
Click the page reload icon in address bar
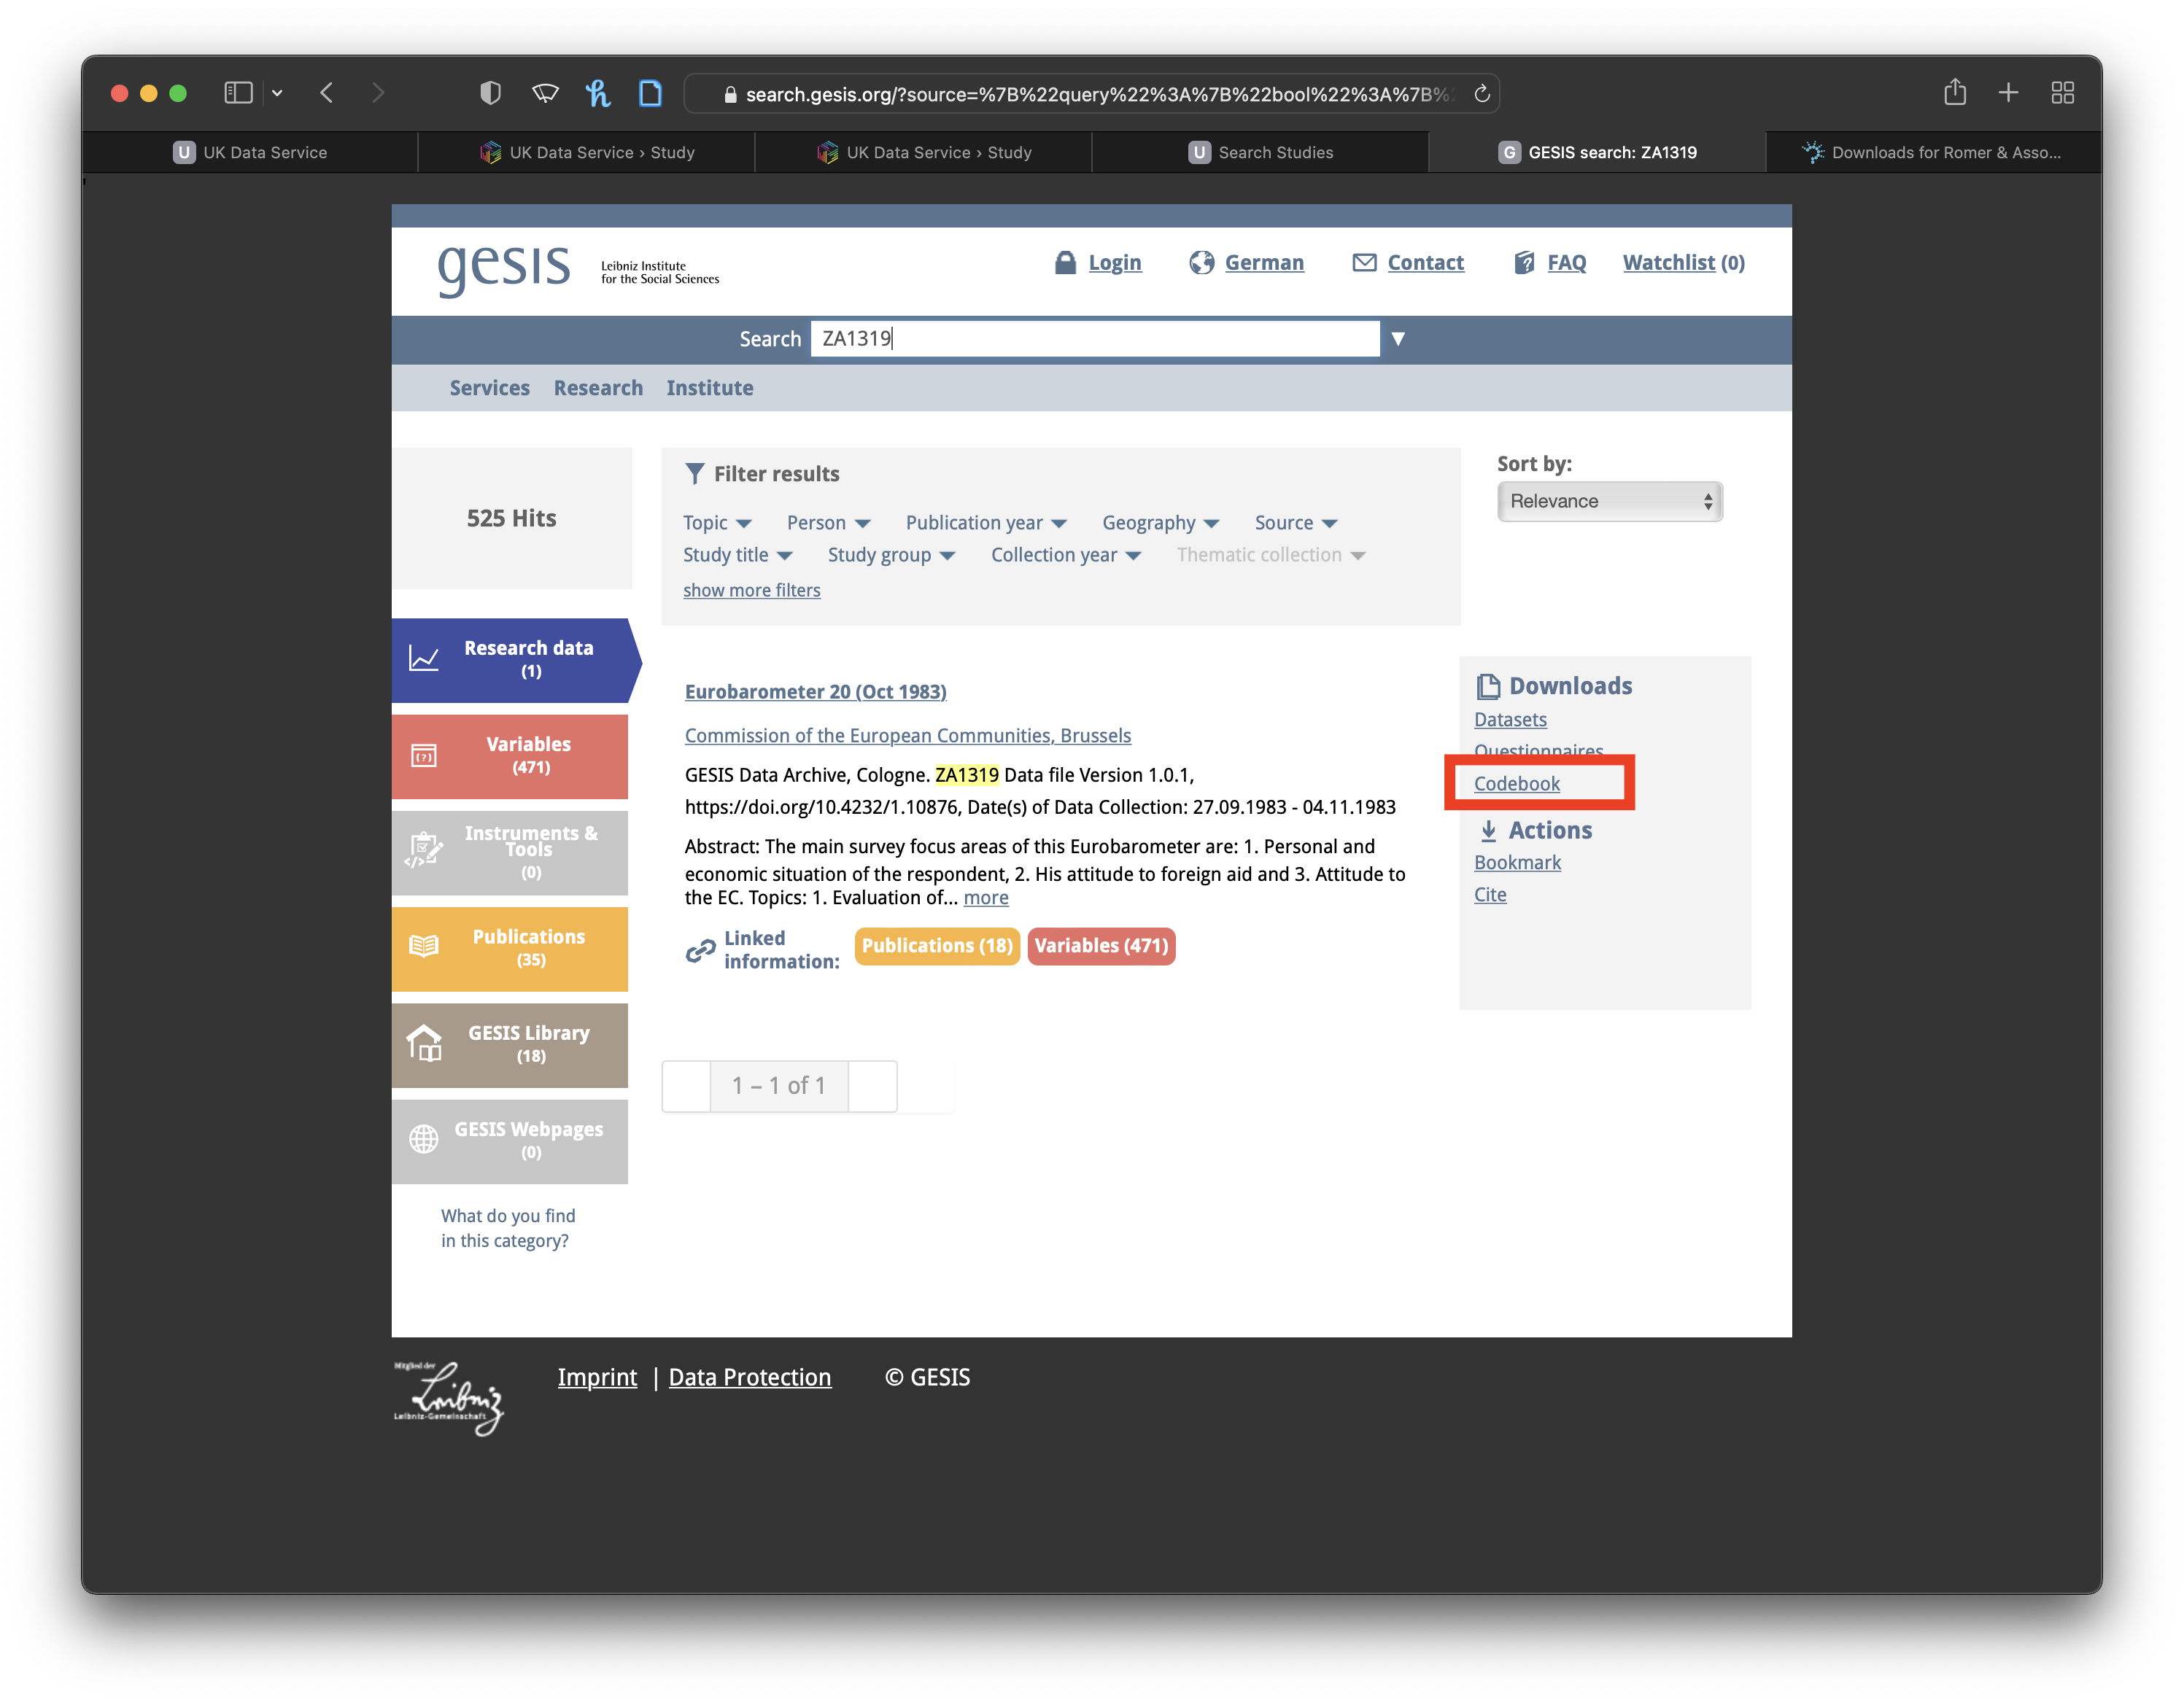1482,94
